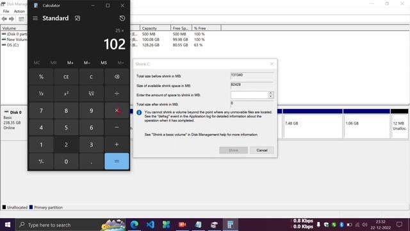410x231 pixels.
Task: Open Visual Studio Code from taskbar
Action: pos(151,225)
